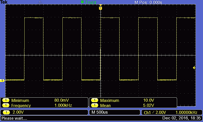Click the channel 1 badge beside 2.00V scale
The height and width of the screenshot is (122, 203).
pos(6,112)
